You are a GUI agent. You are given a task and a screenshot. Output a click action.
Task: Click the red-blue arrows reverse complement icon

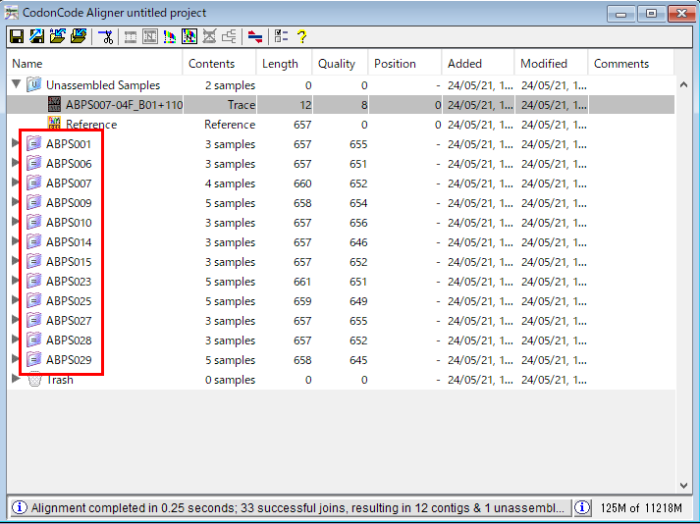click(255, 36)
